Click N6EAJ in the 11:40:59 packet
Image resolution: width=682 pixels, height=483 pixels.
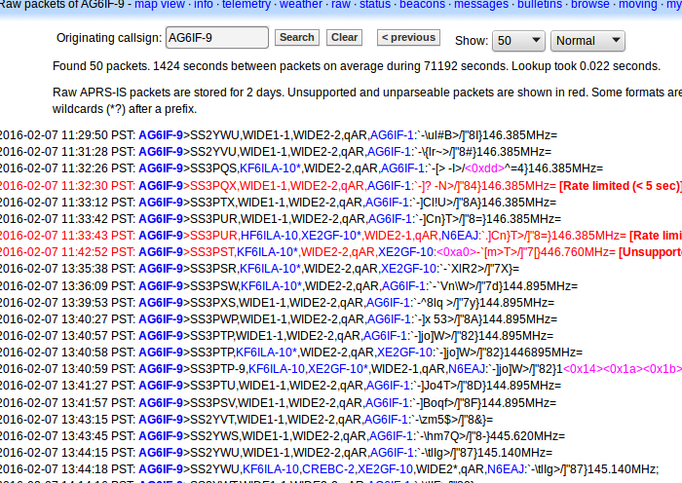coord(466,368)
